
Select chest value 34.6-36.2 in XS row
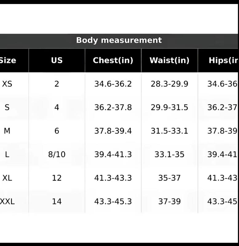pos(113,84)
